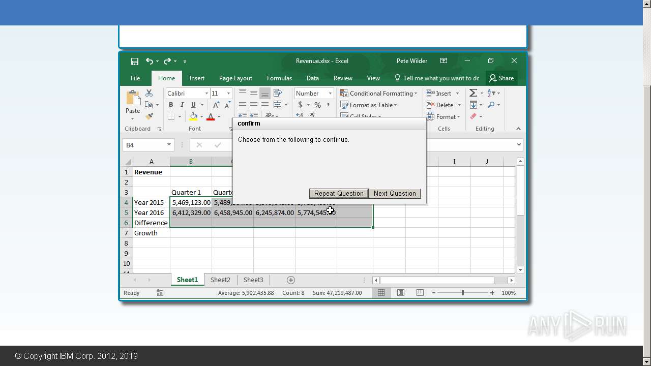Open the Customize Quick Access Toolbar arrow

(x=185, y=62)
